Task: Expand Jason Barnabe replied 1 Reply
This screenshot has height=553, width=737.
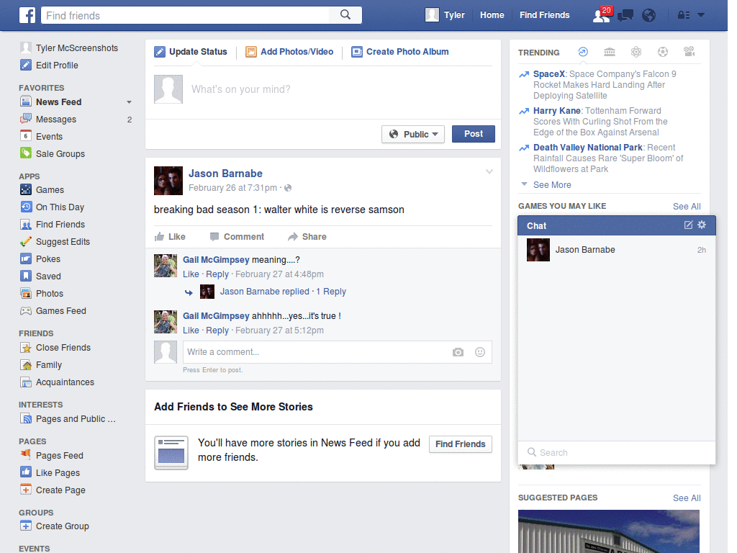Action: click(x=283, y=292)
